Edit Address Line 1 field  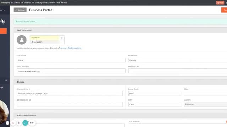click(70, 93)
